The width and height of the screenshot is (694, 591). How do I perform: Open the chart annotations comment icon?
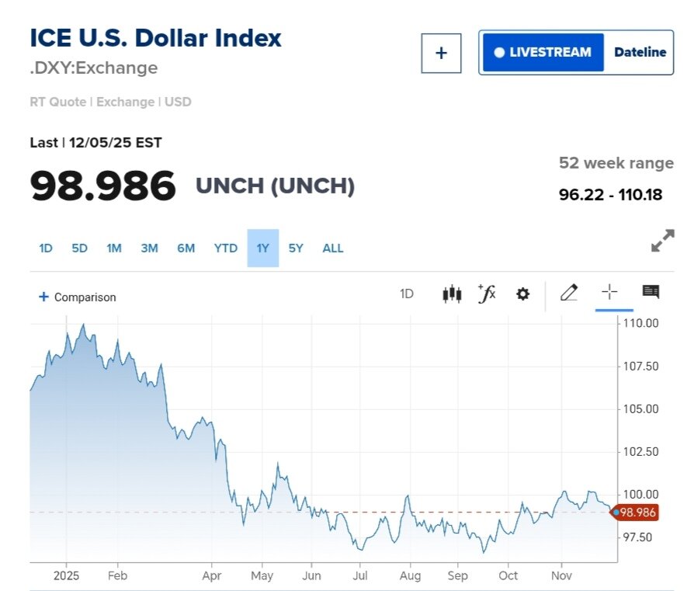tap(651, 292)
